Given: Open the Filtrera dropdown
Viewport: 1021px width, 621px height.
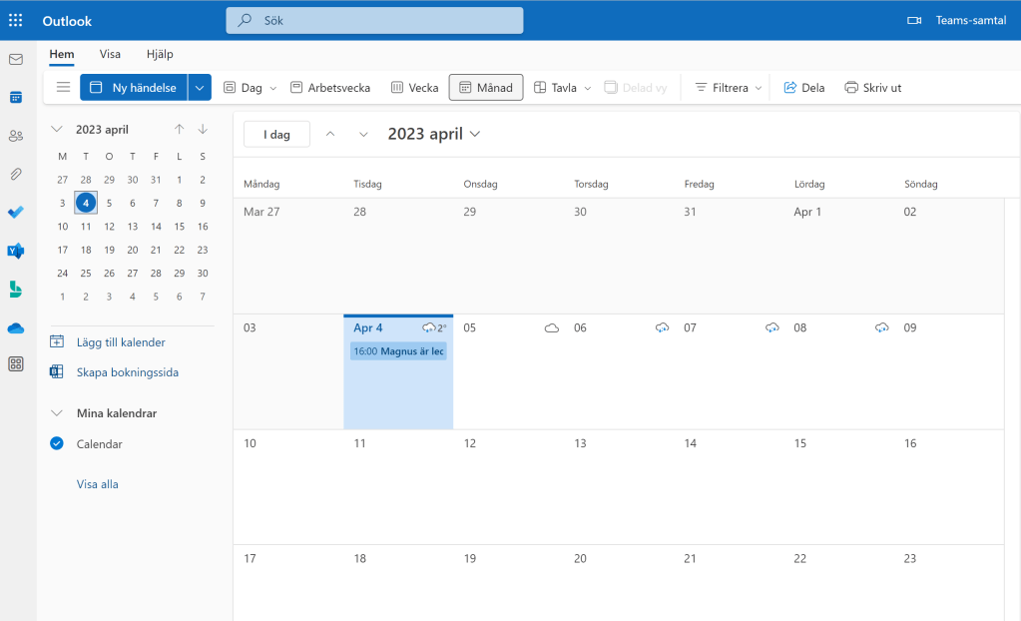Looking at the screenshot, I should click(x=729, y=88).
